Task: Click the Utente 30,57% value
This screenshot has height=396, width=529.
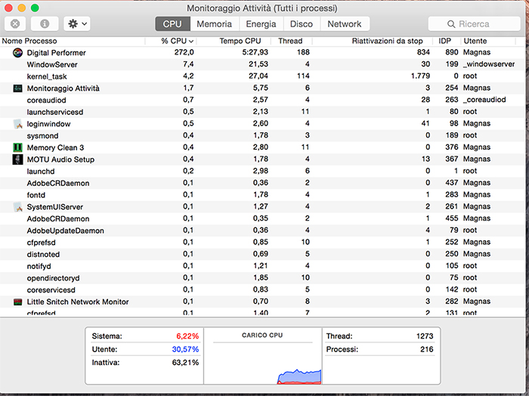Action: tap(185, 349)
